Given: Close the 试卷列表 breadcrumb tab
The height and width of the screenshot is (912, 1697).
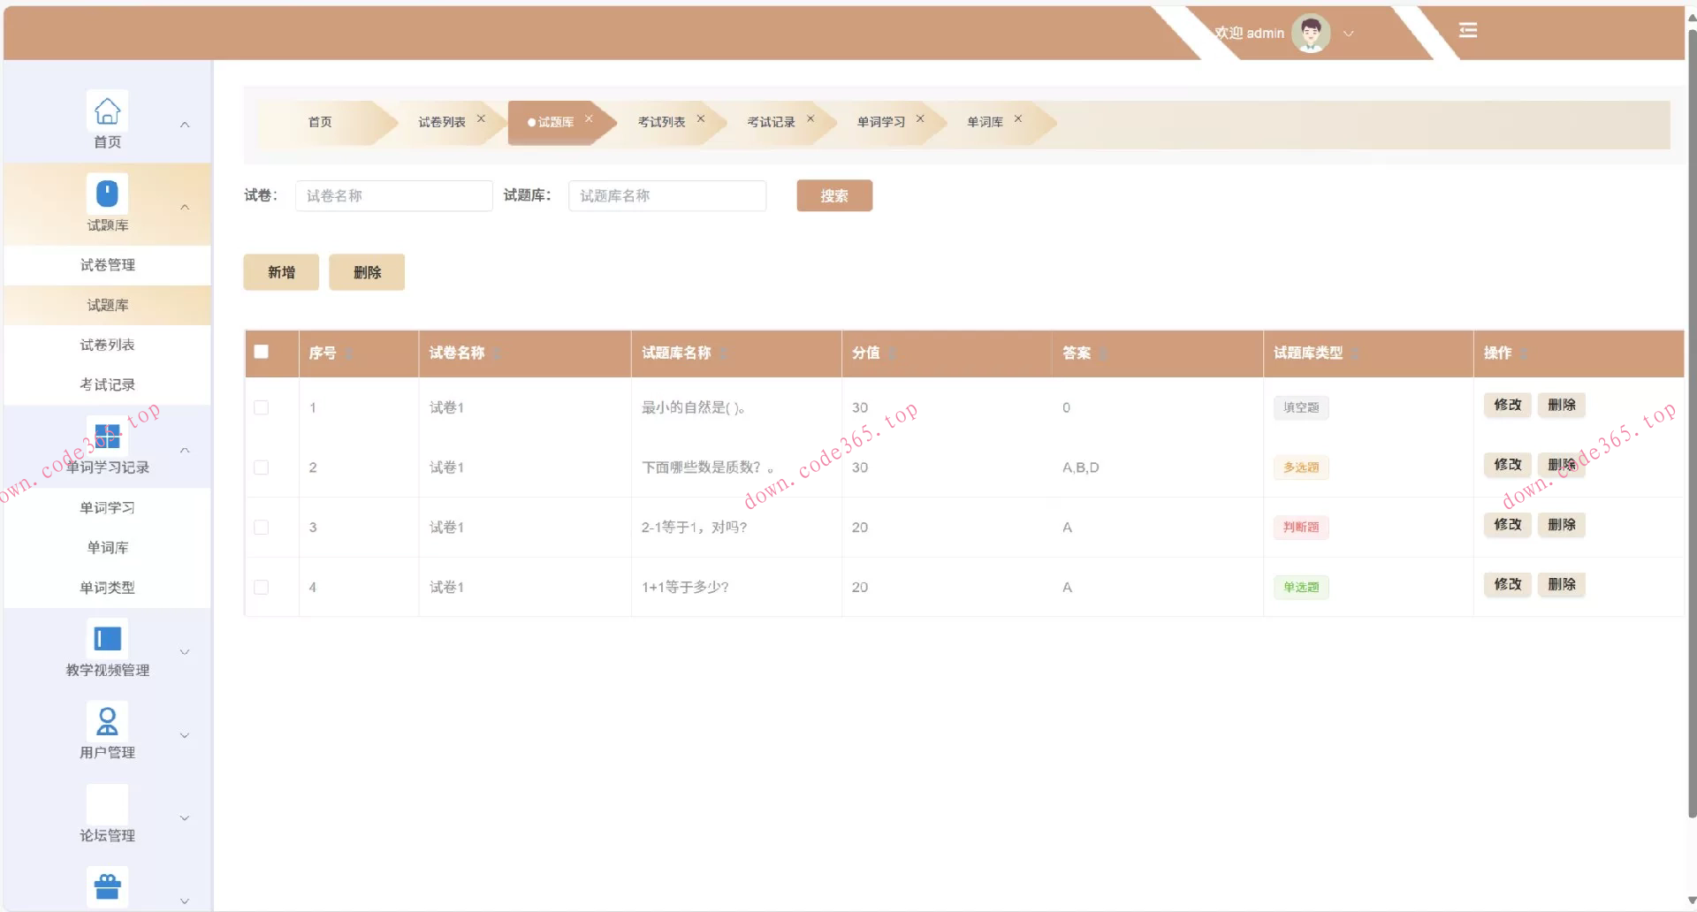Looking at the screenshot, I should 482,117.
